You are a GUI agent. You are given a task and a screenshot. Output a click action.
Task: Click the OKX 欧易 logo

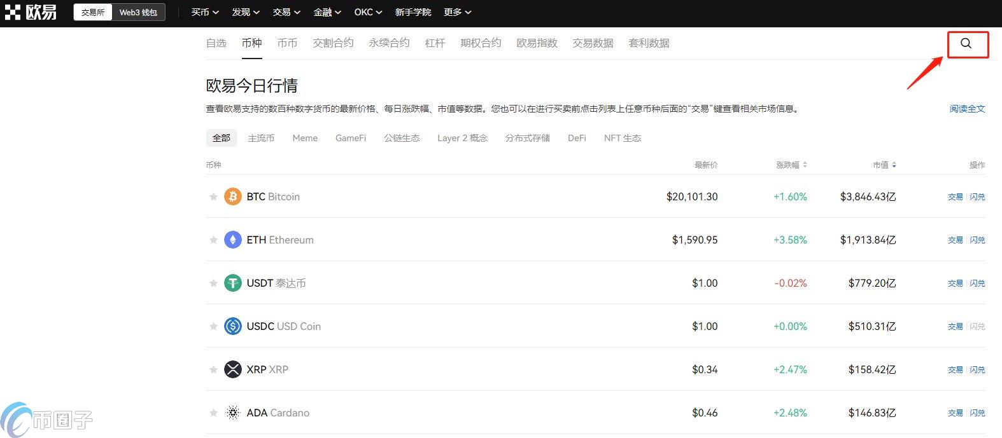pos(31,12)
